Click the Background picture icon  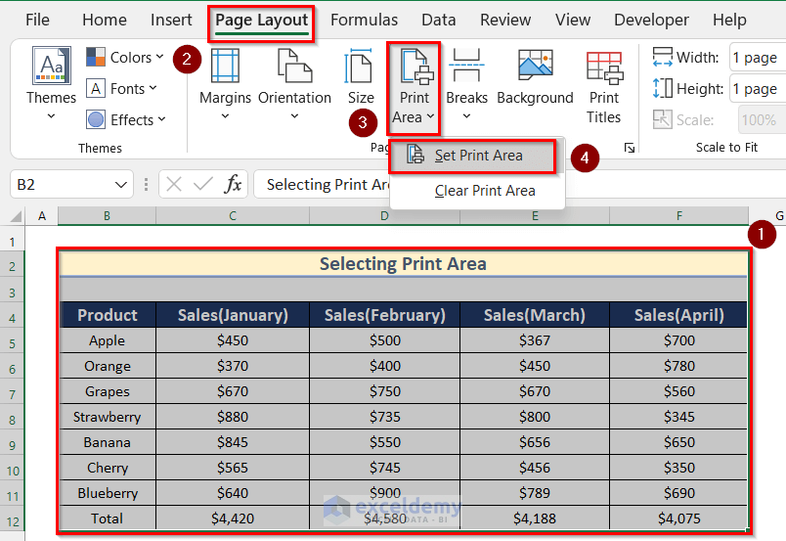point(536,65)
